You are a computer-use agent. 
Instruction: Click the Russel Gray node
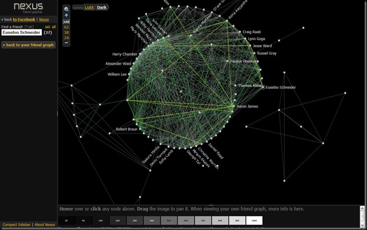tap(254, 53)
